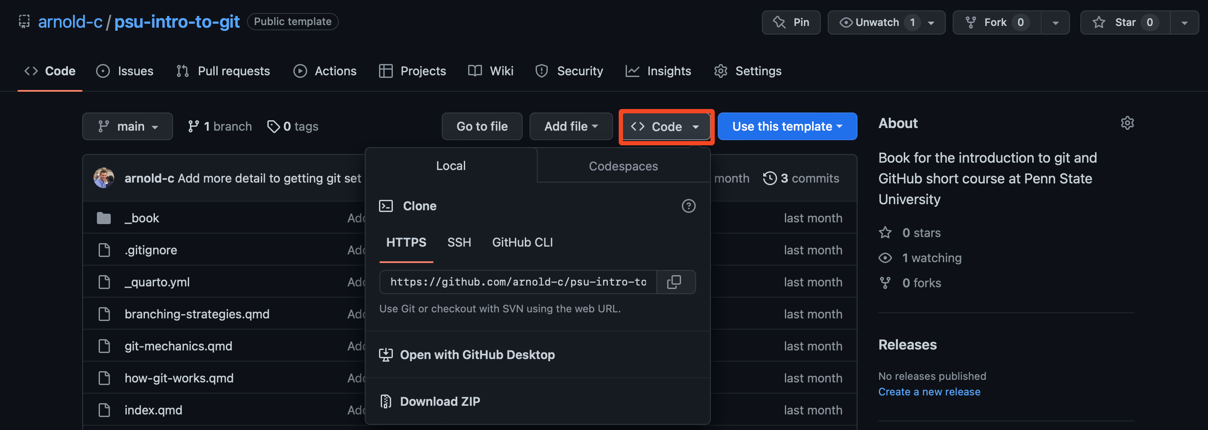Screen dimensions: 1208x430
Task: Expand the Use this template dropdown
Action: [787, 126]
